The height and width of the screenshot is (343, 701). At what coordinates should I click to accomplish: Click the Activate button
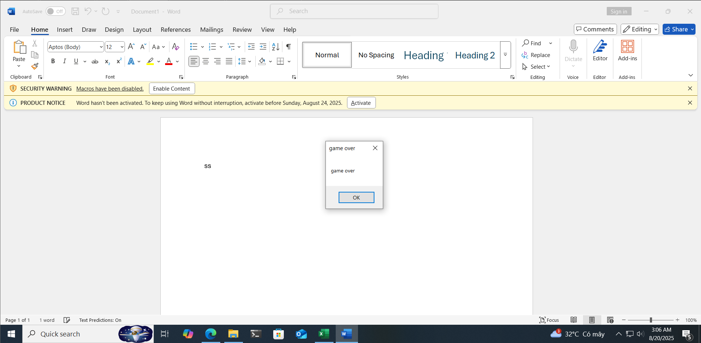(x=361, y=103)
